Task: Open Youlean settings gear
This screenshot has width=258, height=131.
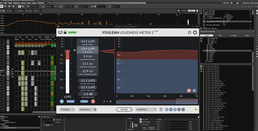Action: 195,32
